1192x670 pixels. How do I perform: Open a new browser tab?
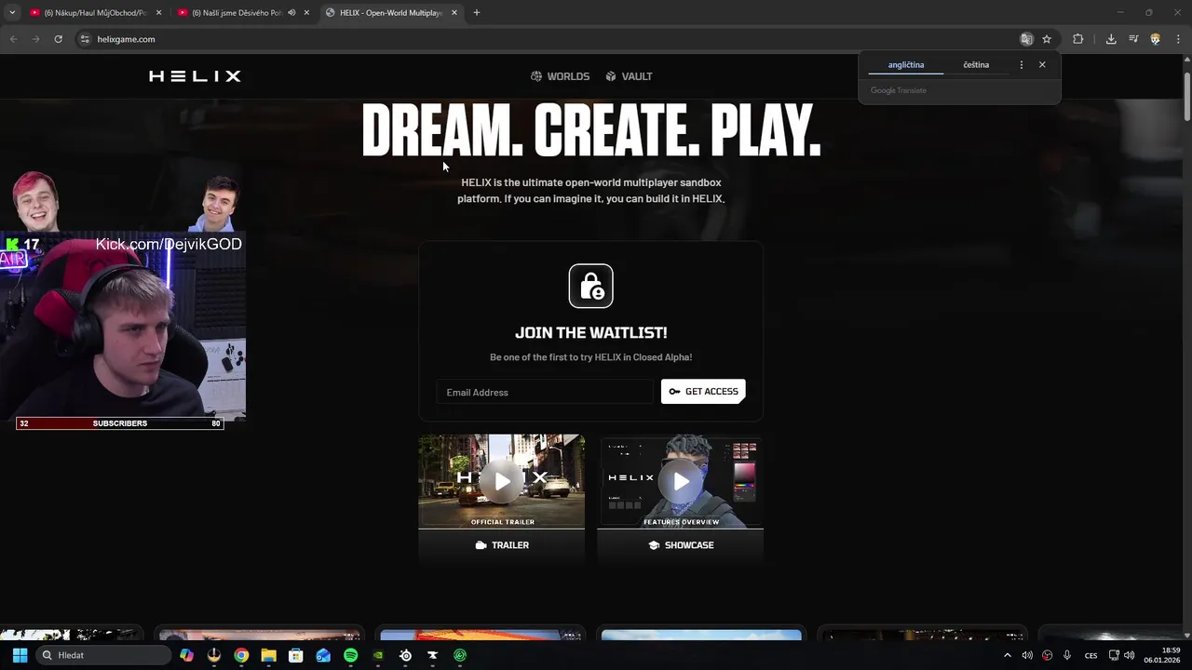(477, 13)
